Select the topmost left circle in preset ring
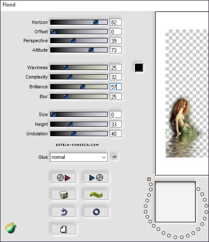The height and width of the screenshot is (242, 209). pos(151,184)
